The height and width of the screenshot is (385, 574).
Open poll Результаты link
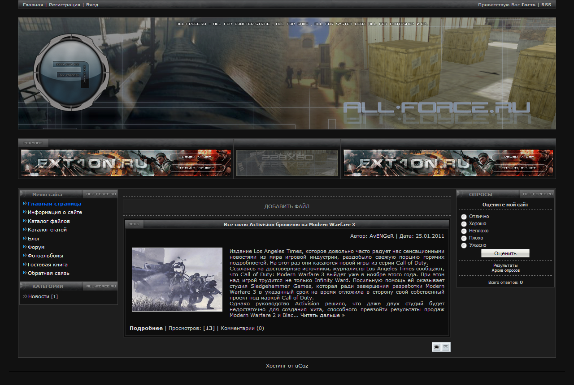click(x=505, y=265)
